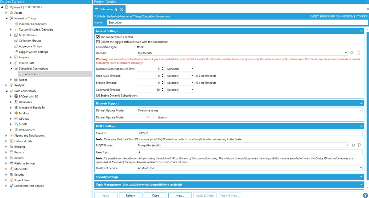Uncheck The connection is enabled
369x198 pixels.
pos(98,37)
